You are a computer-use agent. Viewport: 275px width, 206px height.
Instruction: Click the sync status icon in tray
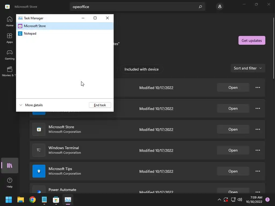pos(226,200)
